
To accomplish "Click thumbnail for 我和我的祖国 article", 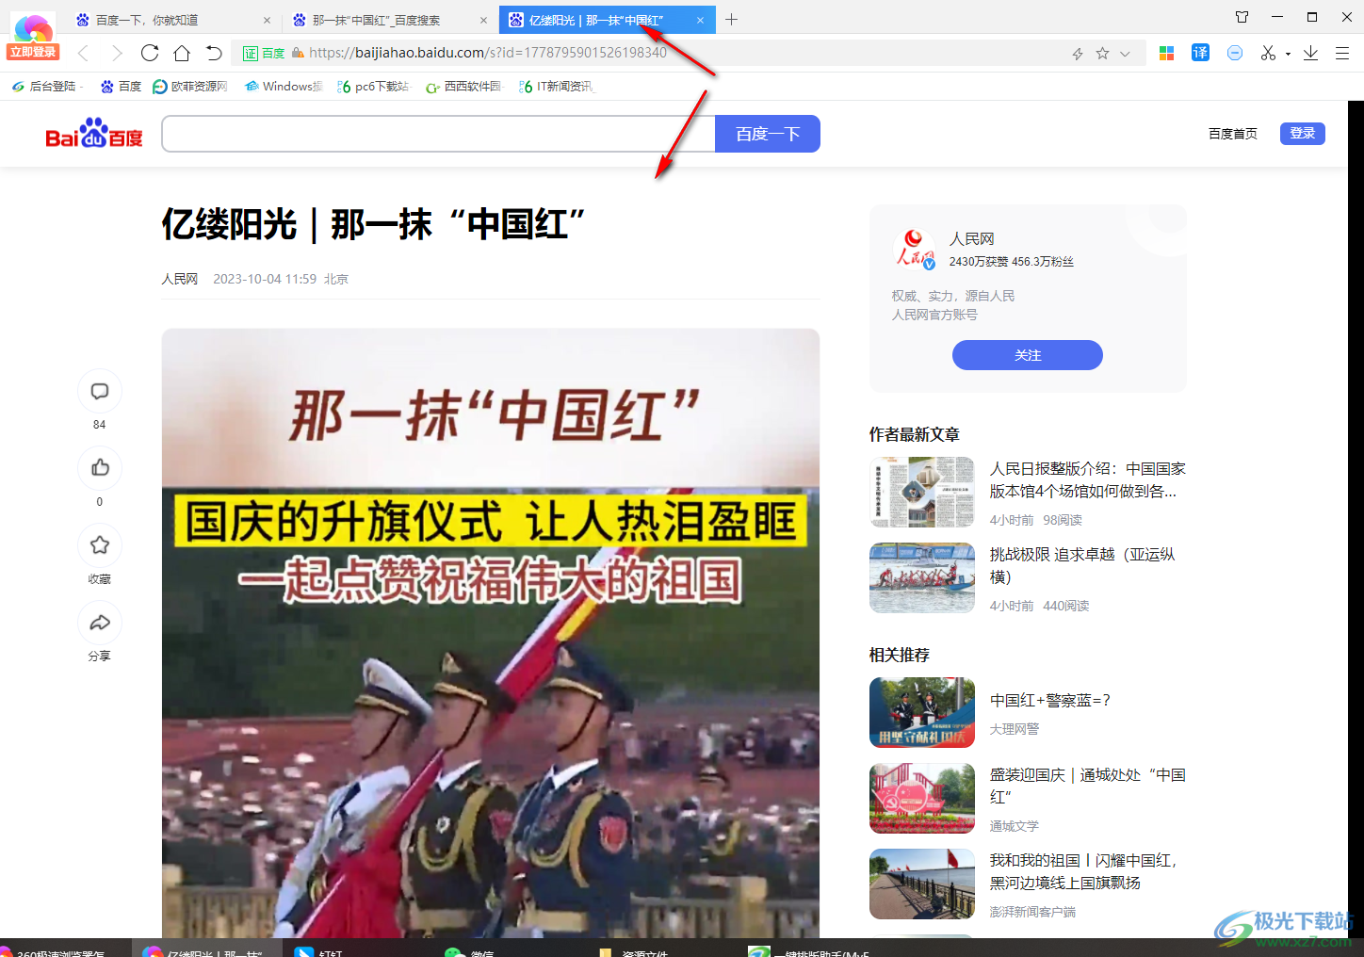I will pos(922,884).
